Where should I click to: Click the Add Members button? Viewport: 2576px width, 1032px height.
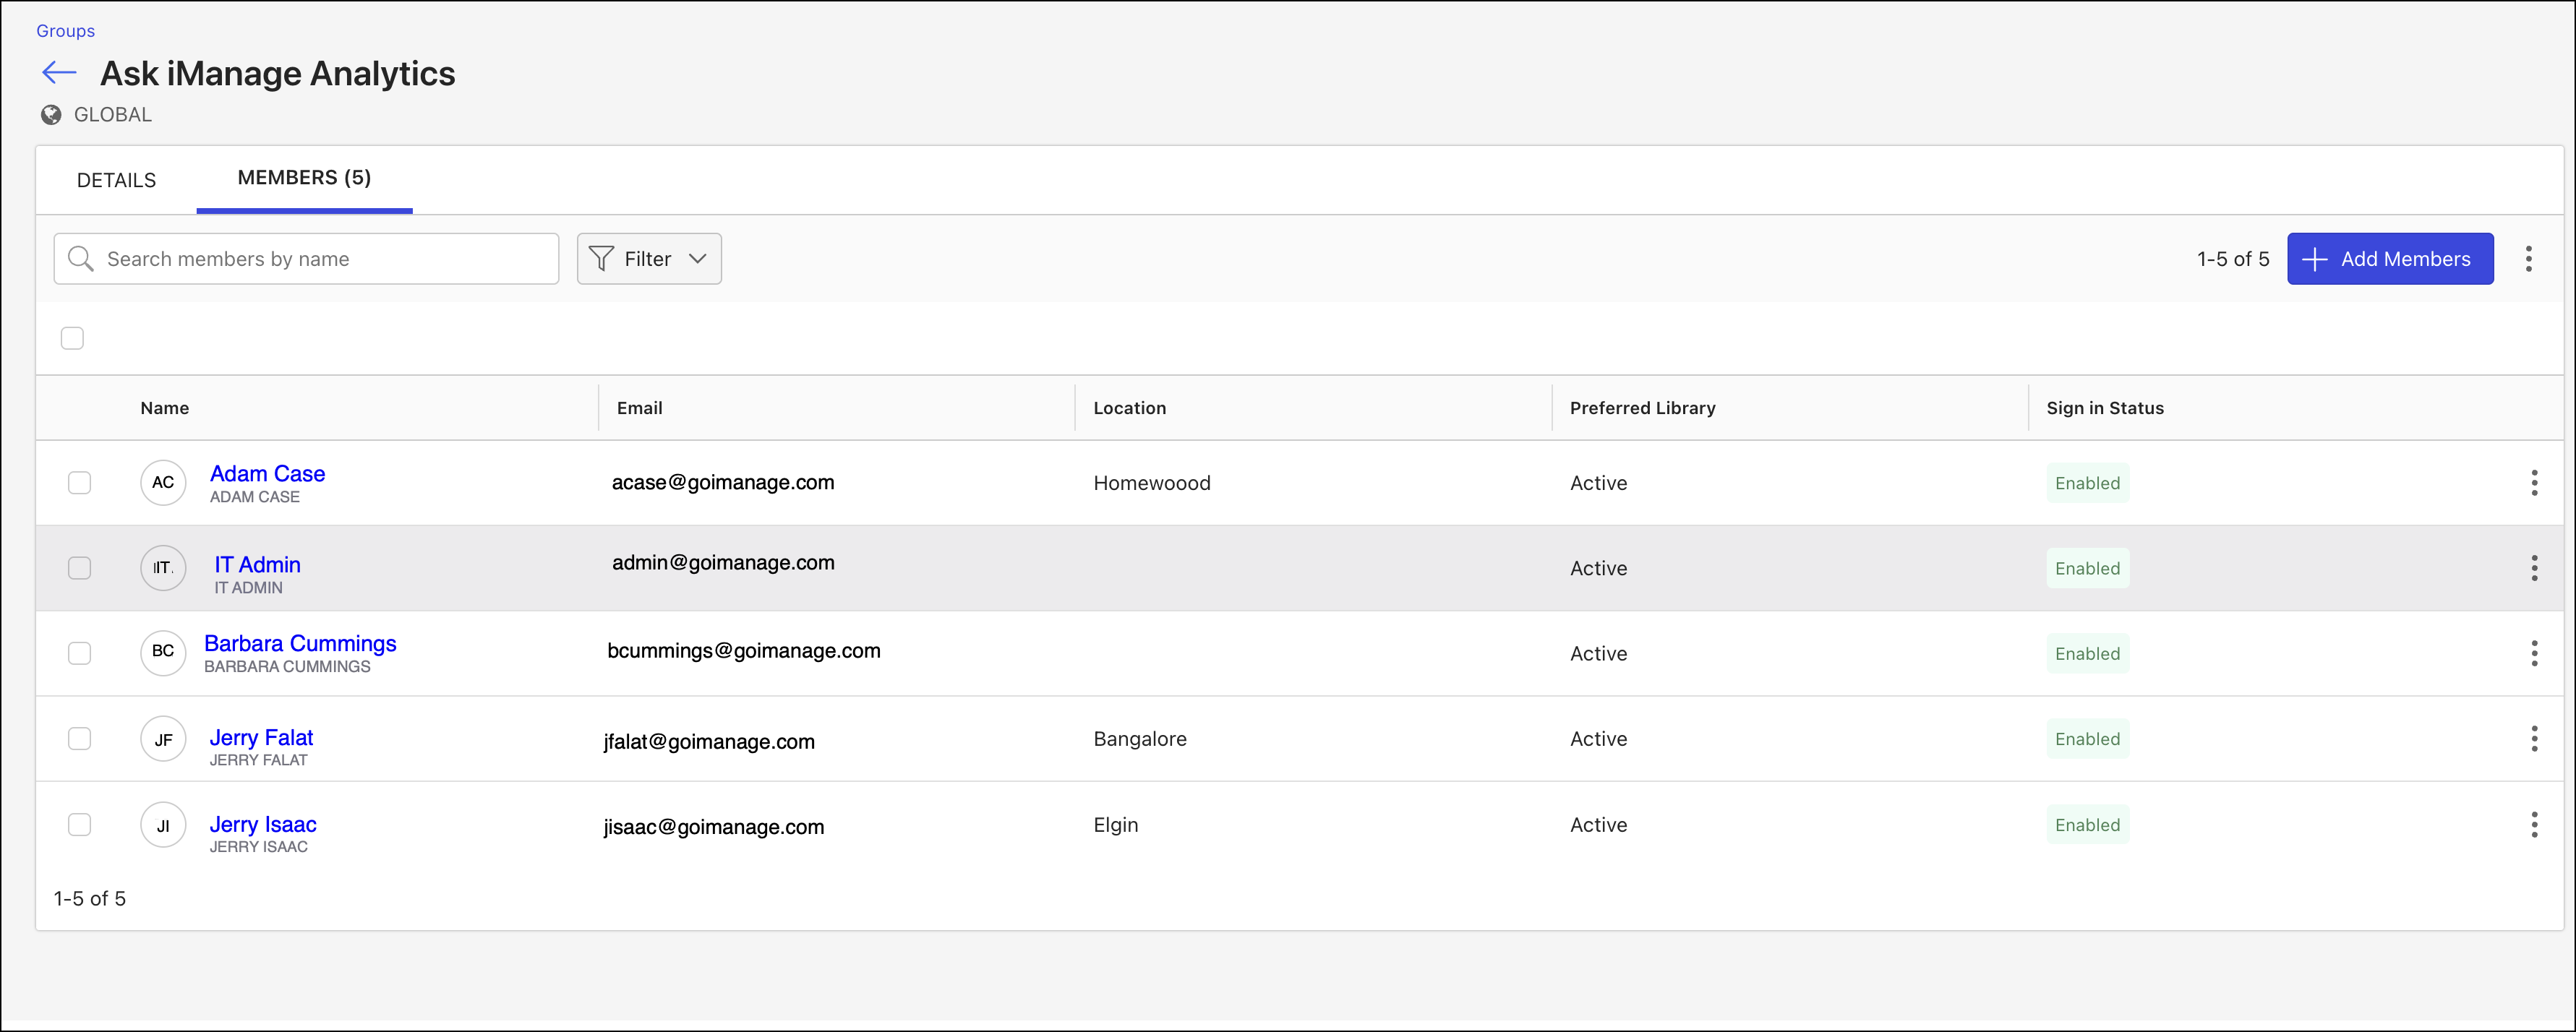click(2389, 259)
